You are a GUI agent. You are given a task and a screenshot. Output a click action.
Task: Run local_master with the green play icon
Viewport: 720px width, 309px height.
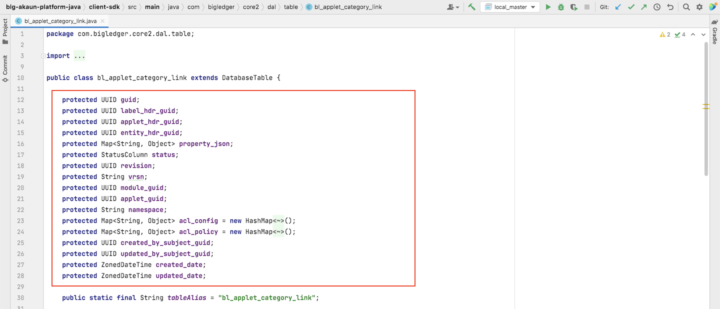[548, 7]
